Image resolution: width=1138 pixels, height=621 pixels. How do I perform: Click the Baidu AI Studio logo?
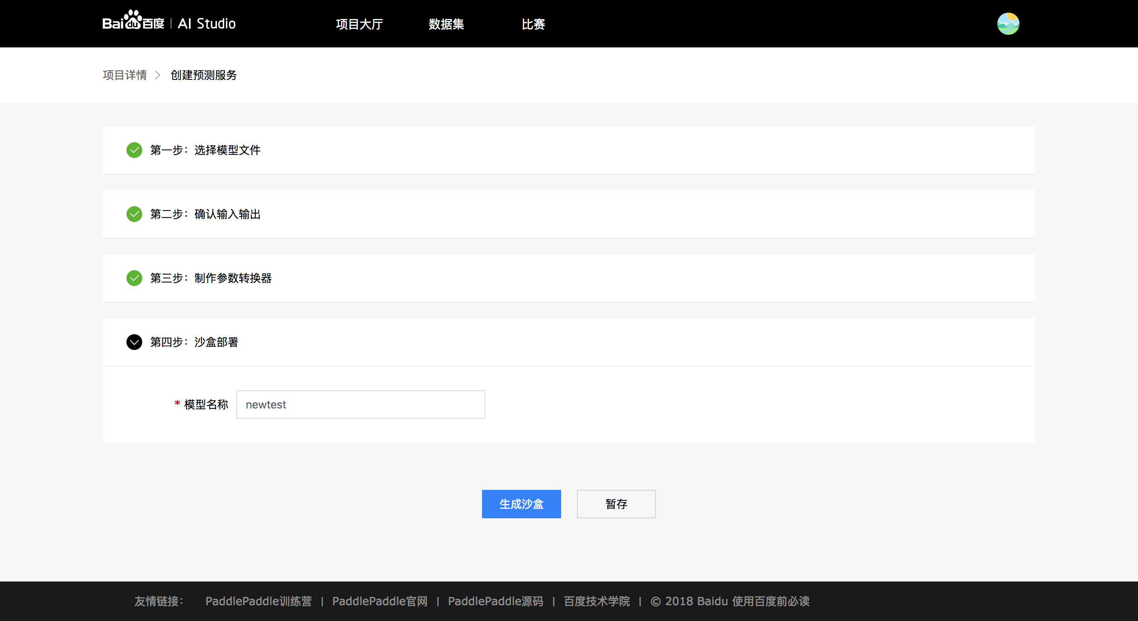169,23
